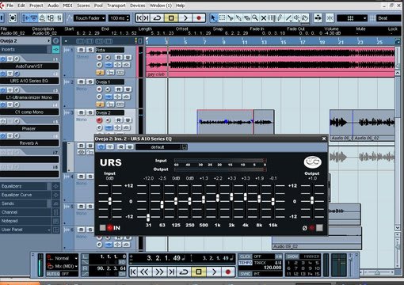This screenshot has width=404, height=285.
Task: Open the MIDI menu
Action: [x=67, y=6]
